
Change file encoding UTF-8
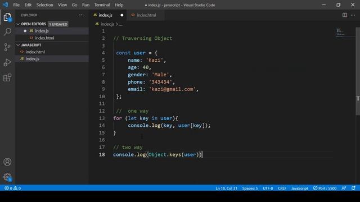[268, 188]
